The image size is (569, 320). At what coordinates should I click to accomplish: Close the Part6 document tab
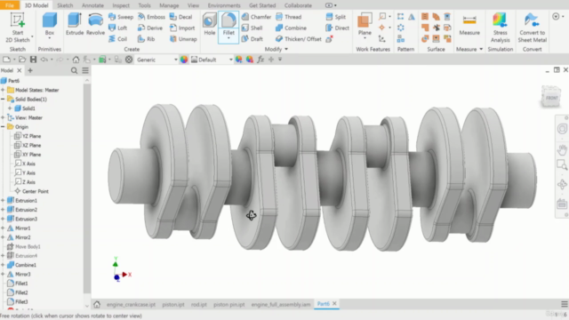click(x=334, y=303)
